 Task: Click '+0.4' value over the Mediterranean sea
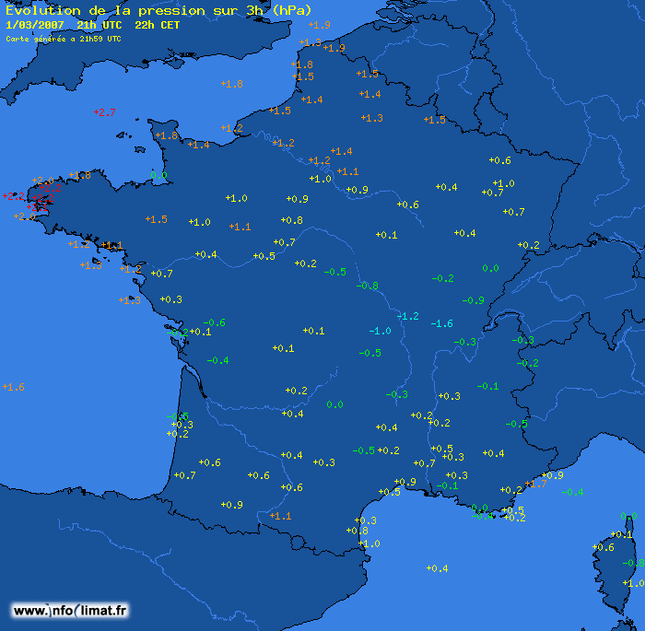coord(438,568)
